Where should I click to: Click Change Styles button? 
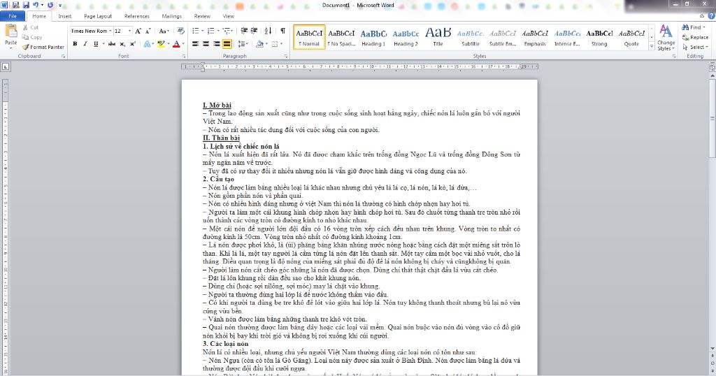(666, 38)
